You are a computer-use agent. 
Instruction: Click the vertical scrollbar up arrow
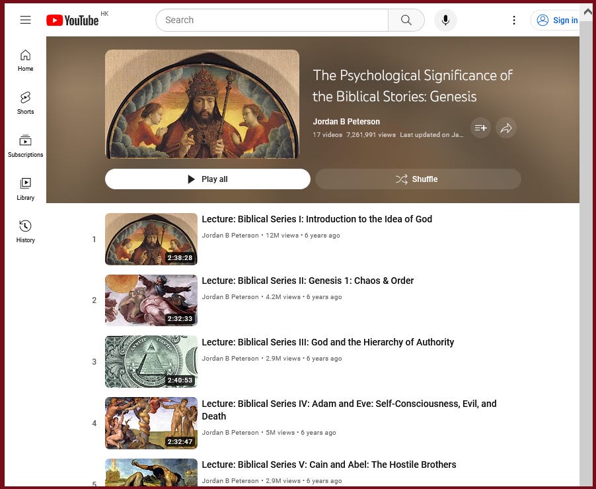[x=587, y=12]
